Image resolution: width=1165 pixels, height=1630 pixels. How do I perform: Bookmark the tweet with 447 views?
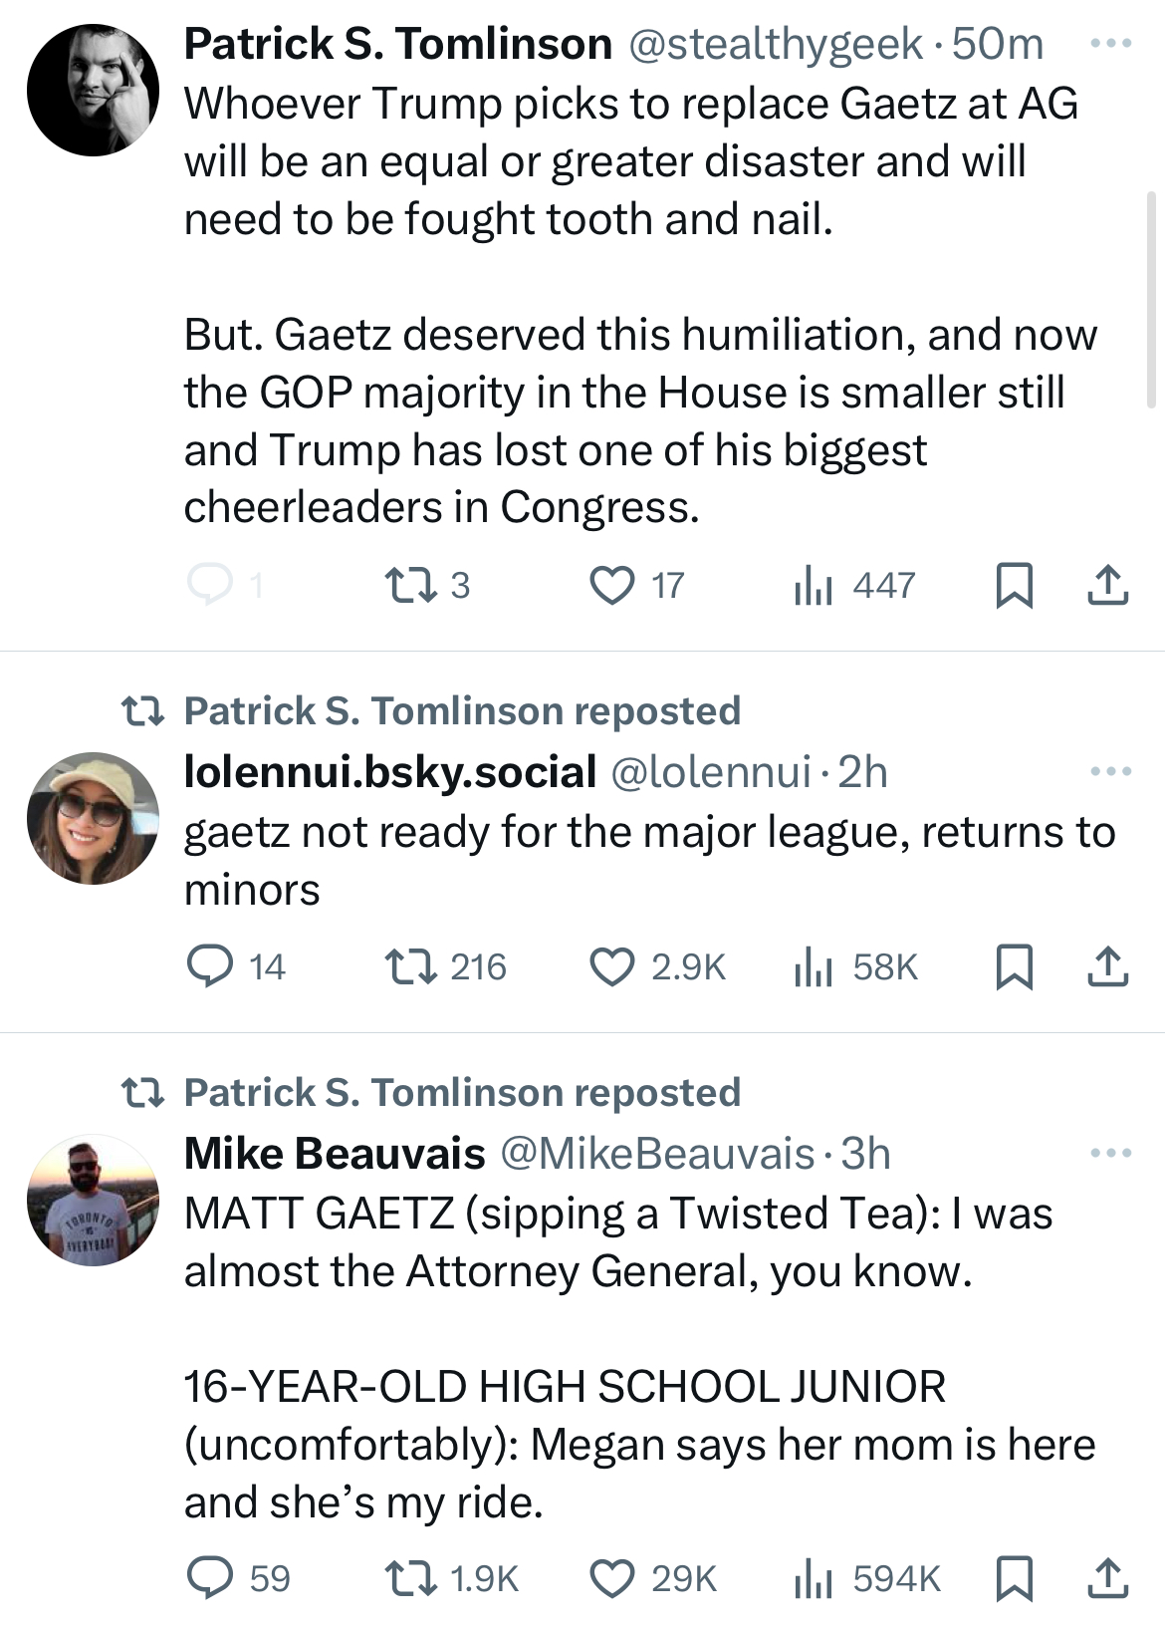[x=1014, y=585]
